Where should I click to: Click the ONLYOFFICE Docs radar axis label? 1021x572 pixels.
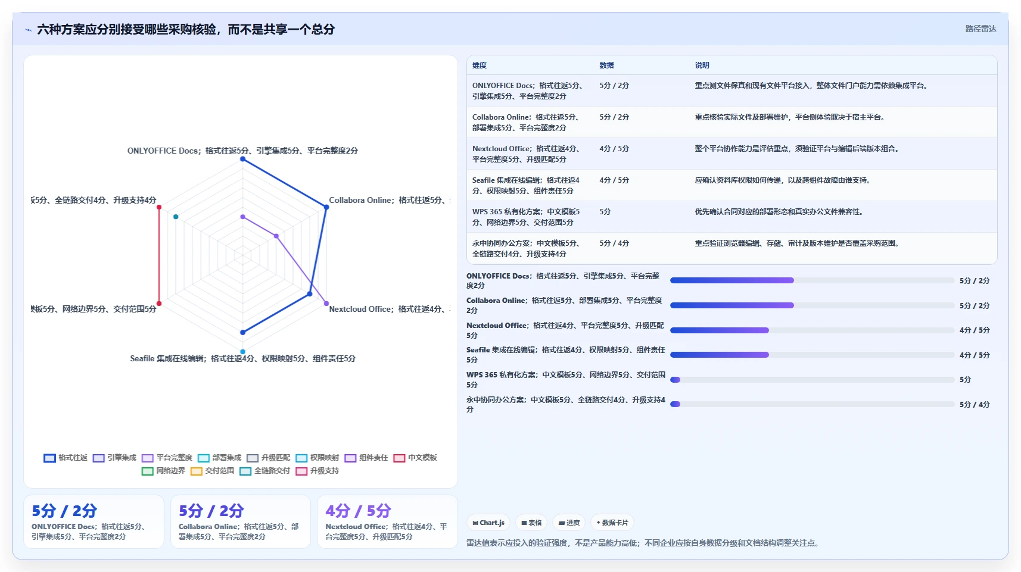pos(242,151)
